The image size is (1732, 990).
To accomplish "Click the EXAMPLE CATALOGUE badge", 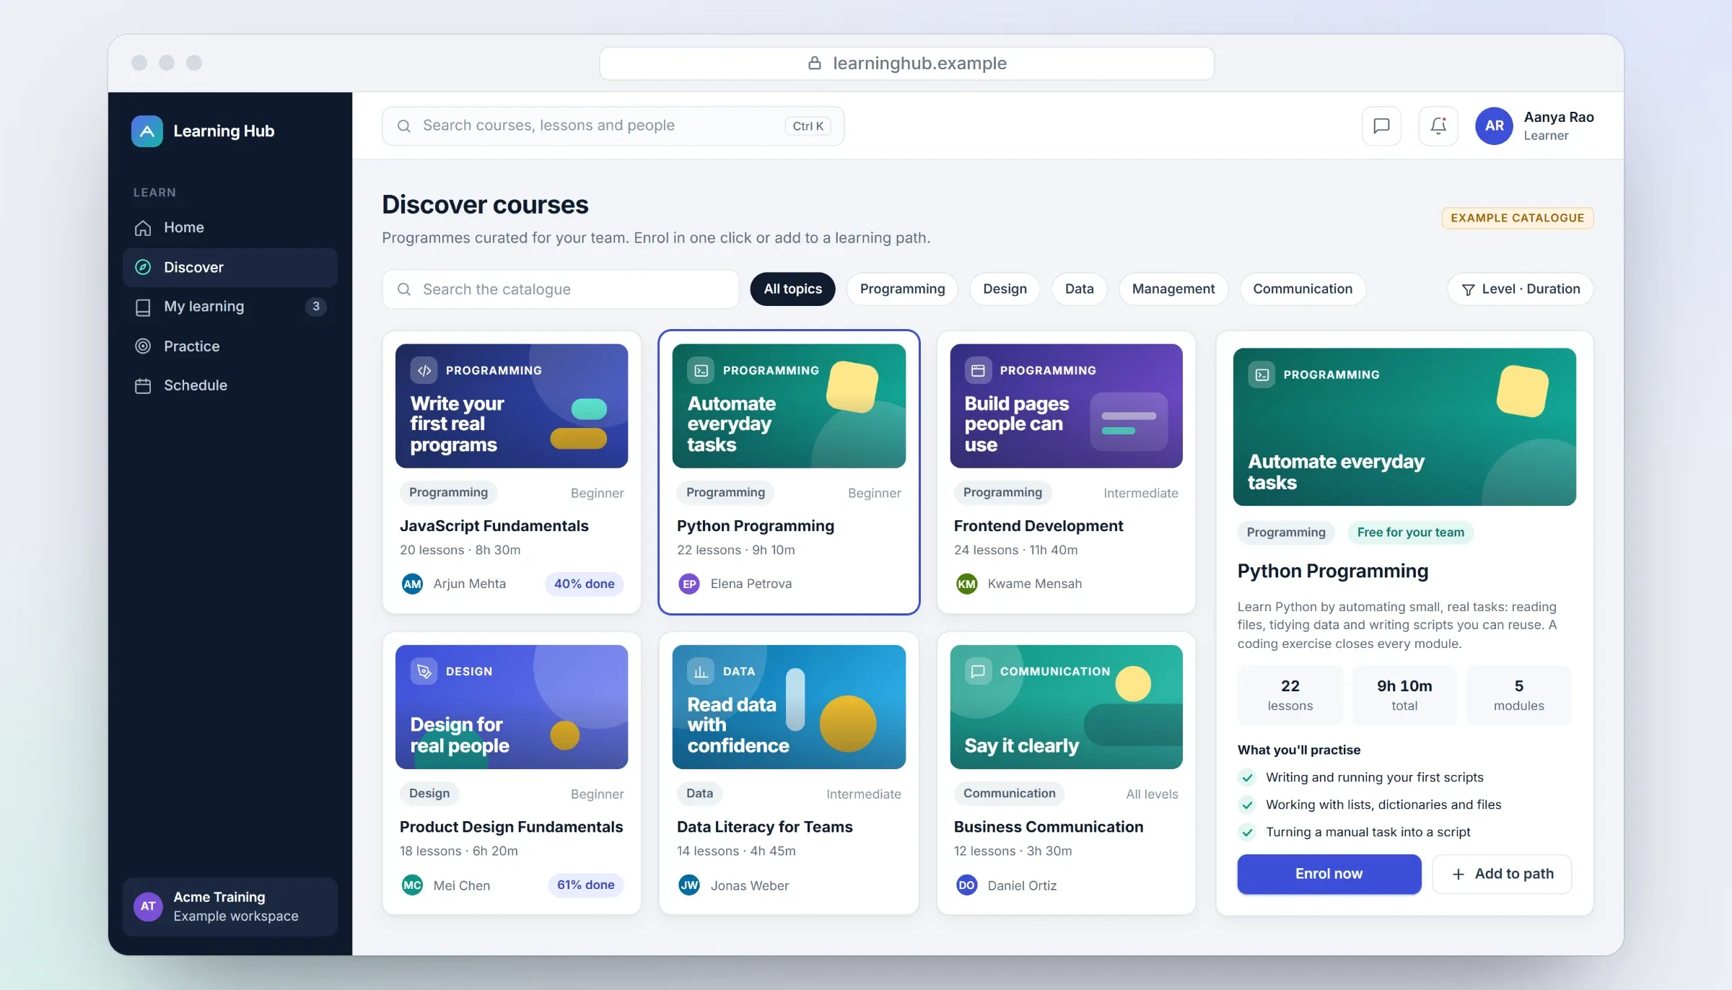I will (x=1517, y=218).
